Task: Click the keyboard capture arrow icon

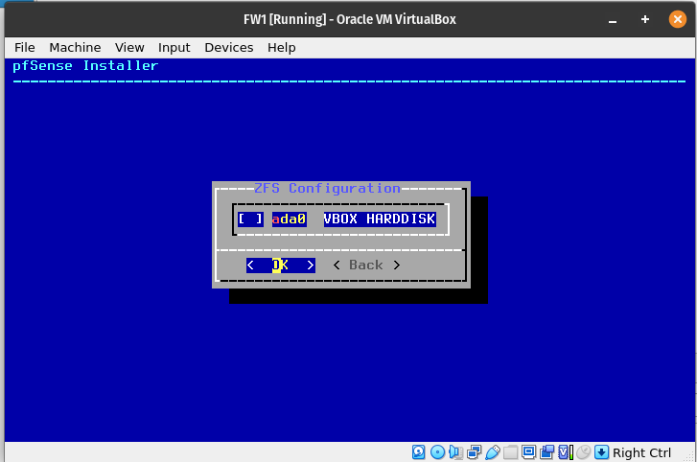Action: [x=601, y=452]
